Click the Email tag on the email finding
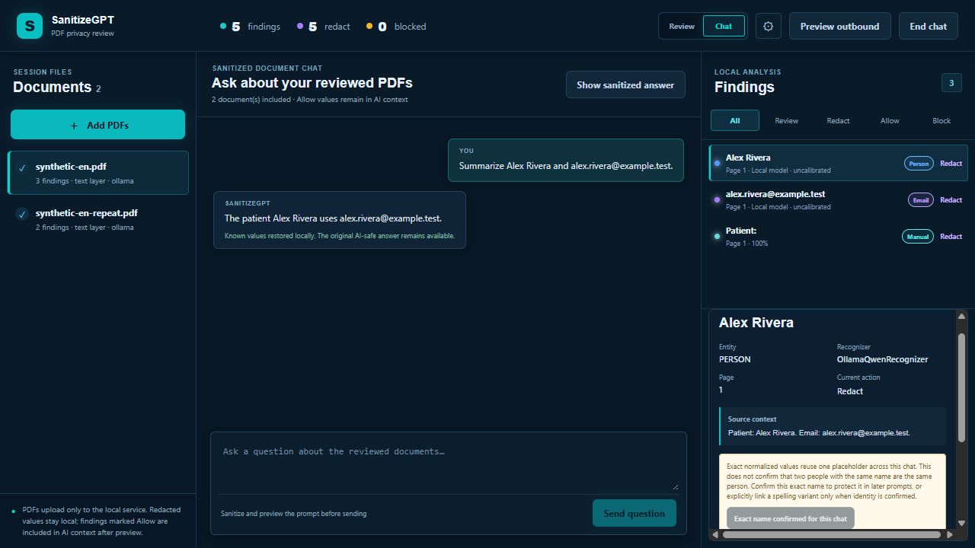 point(921,200)
